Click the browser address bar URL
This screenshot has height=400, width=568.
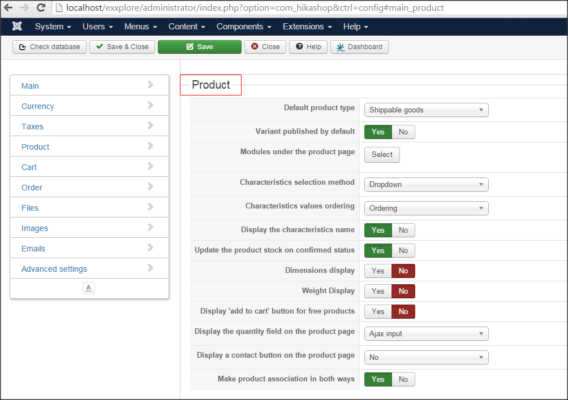click(255, 7)
